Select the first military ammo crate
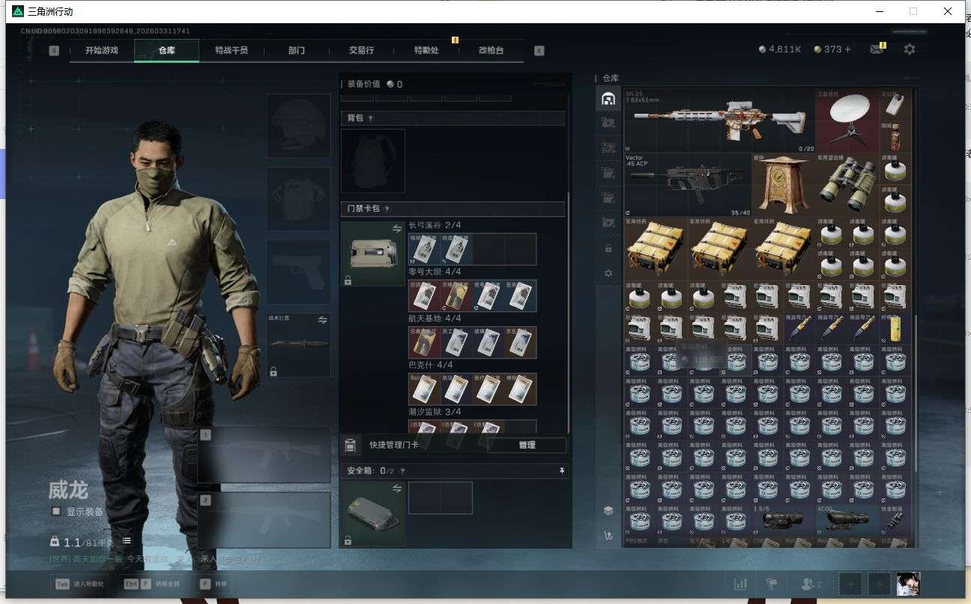The image size is (971, 604). 656,248
